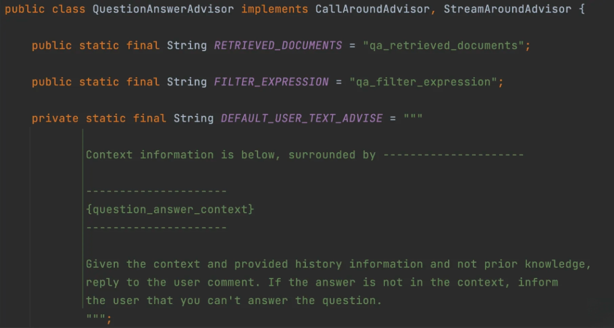614x328 pixels.
Task: Click the String type of RETRIEVED_DOCUMENTS
Action: 187,45
